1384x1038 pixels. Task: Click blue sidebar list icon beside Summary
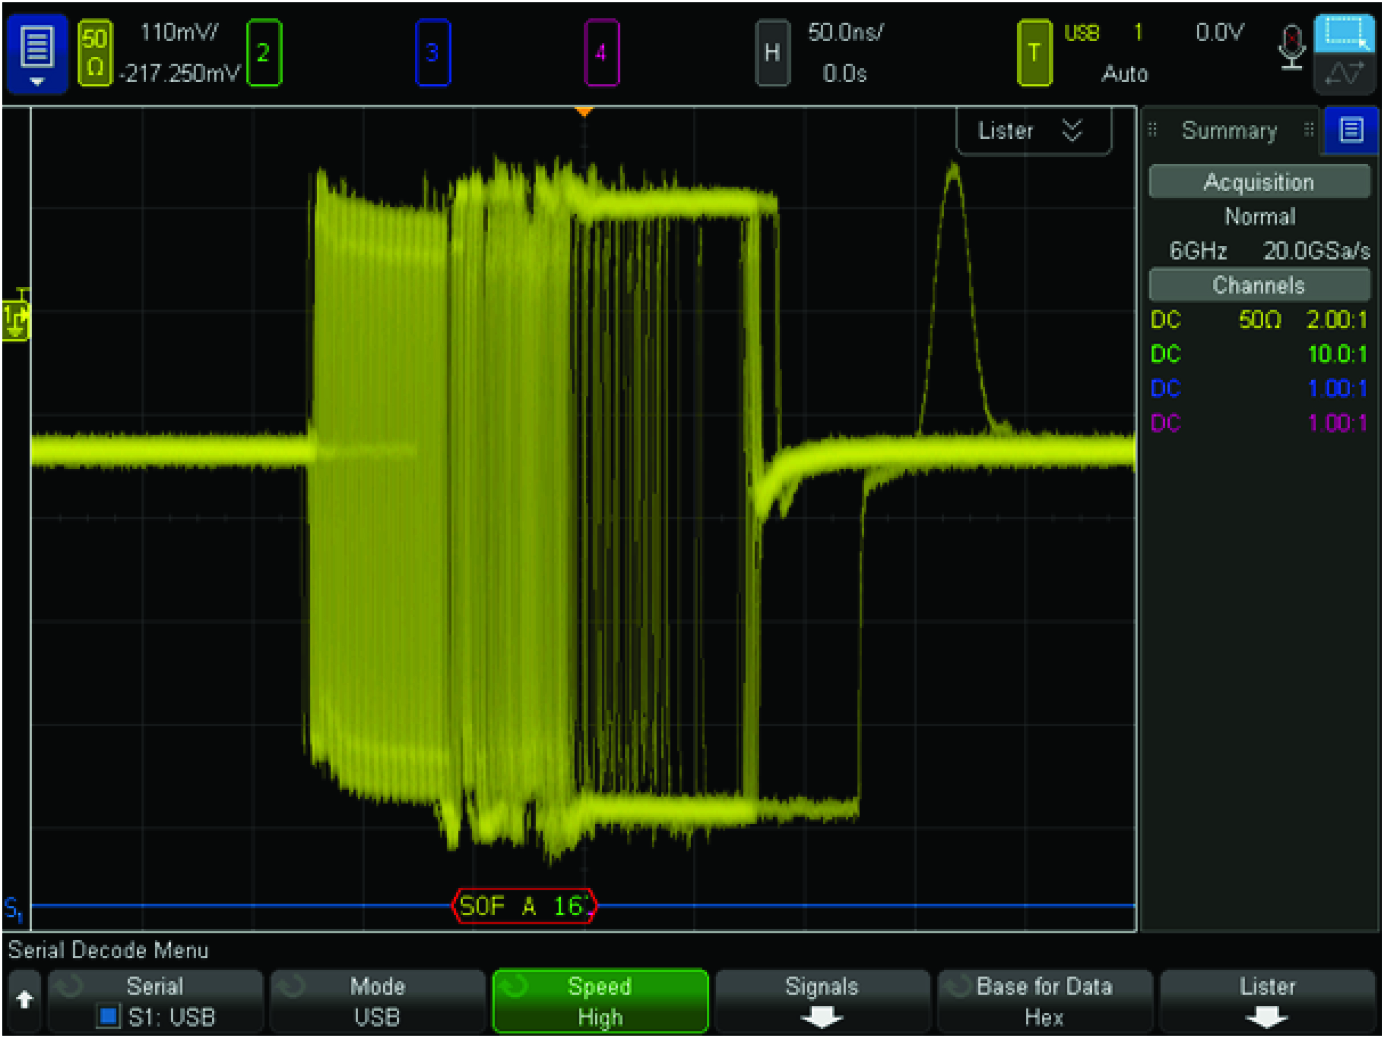[x=1351, y=131]
